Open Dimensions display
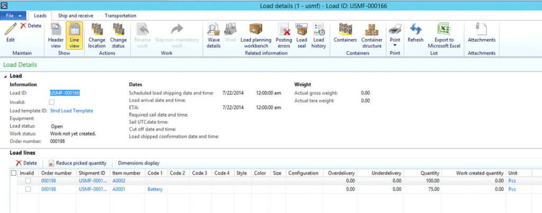 [x=139, y=163]
